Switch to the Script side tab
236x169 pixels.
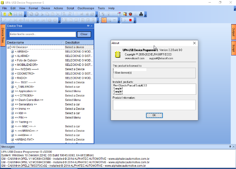233,48
